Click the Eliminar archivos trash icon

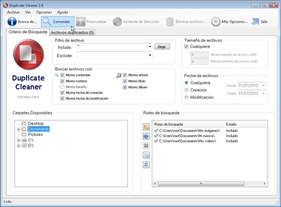(170, 22)
